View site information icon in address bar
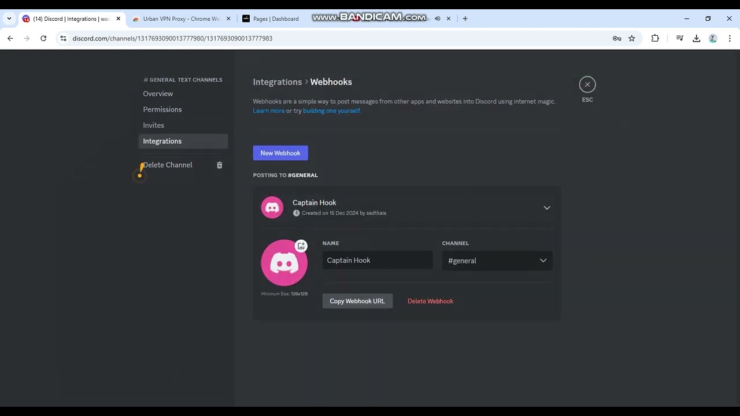 (63, 38)
